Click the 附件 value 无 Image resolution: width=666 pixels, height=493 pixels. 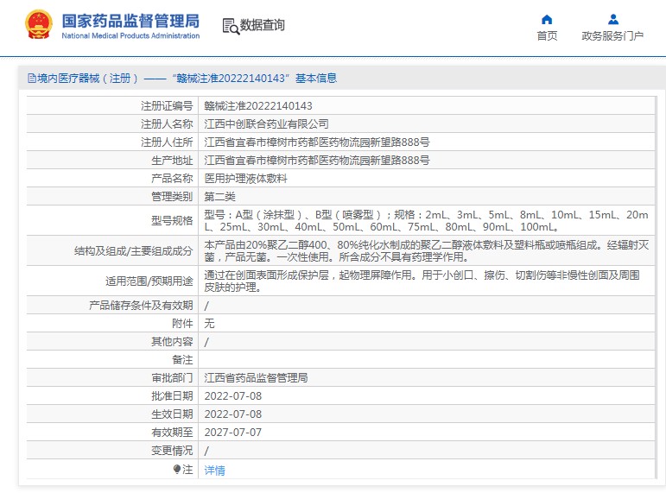point(209,324)
